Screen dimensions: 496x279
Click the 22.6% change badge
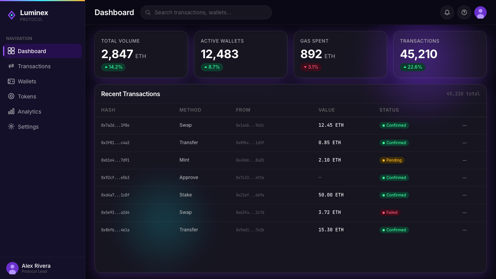(413, 67)
